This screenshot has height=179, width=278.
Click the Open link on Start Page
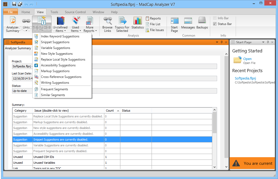coord(247,59)
